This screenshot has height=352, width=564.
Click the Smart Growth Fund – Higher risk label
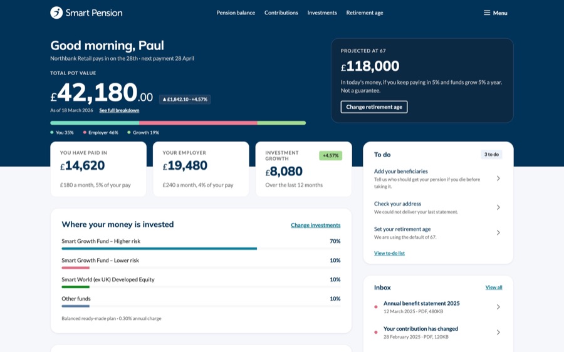101,241
